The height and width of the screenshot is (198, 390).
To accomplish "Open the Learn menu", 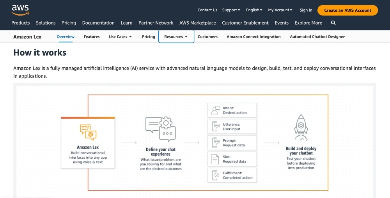I will point(126,23).
